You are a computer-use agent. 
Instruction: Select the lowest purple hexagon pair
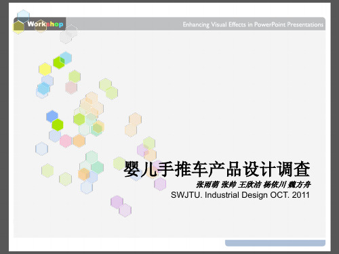click(121, 206)
